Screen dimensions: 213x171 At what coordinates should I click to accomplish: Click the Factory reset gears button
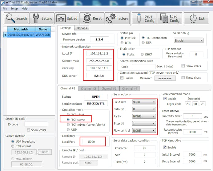pos(117,18)
